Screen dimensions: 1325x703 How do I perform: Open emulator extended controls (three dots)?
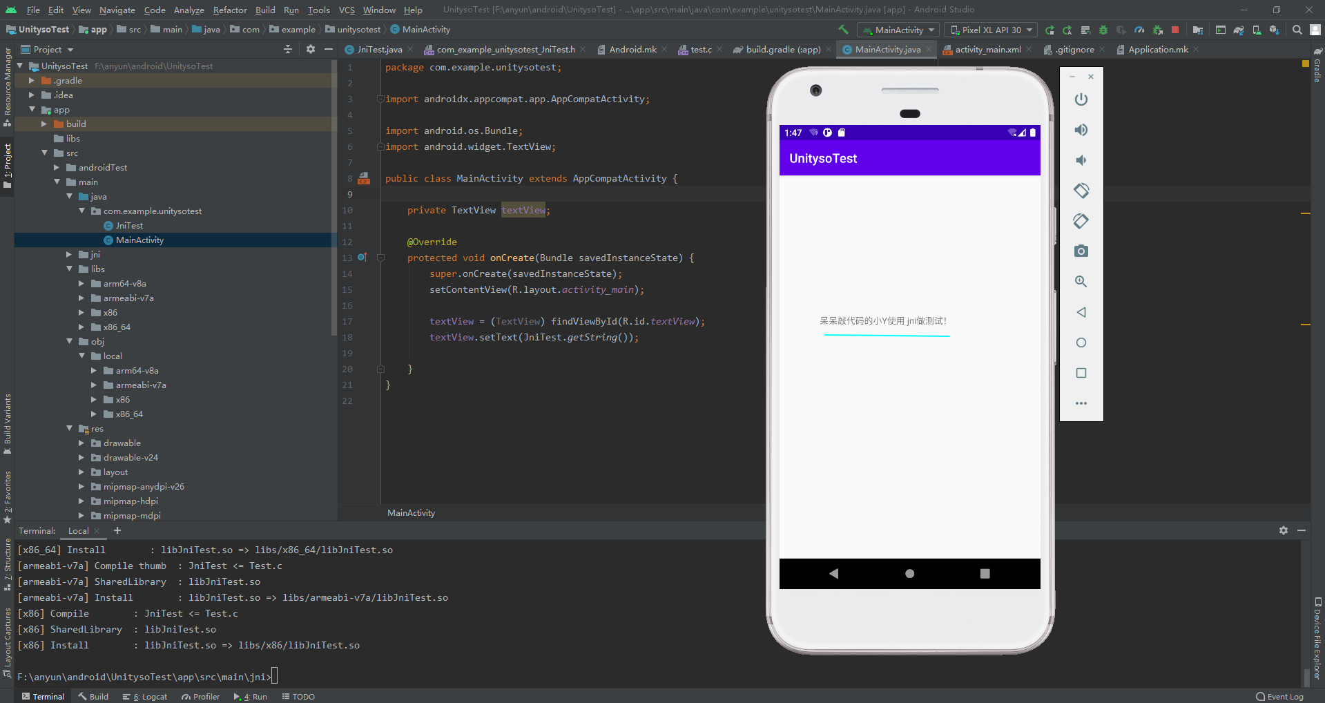pos(1081,403)
